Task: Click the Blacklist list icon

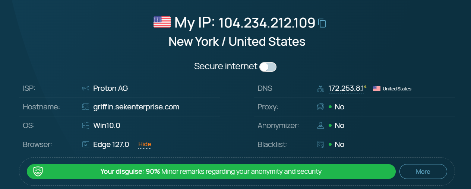Action: pos(320,144)
